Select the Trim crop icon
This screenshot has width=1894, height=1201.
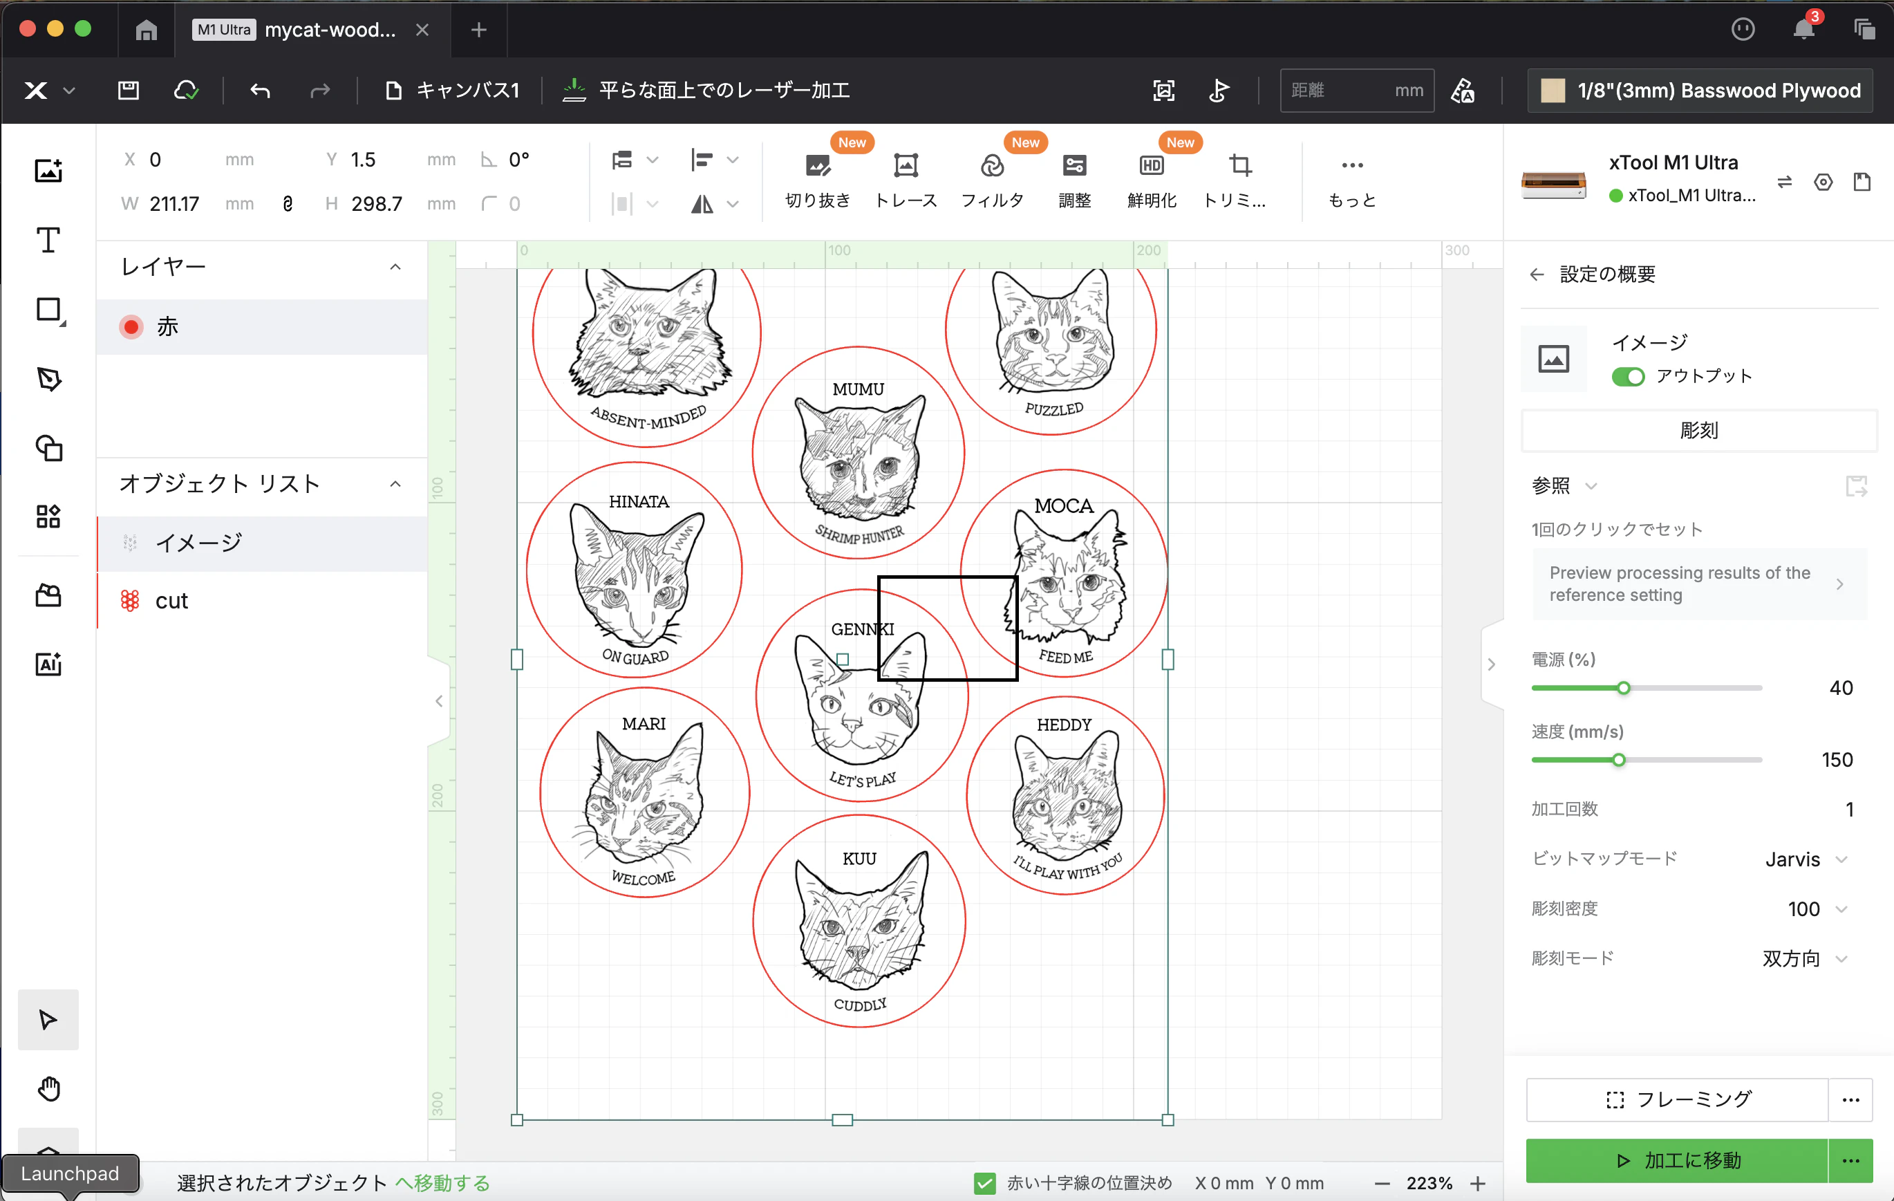click(x=1239, y=165)
